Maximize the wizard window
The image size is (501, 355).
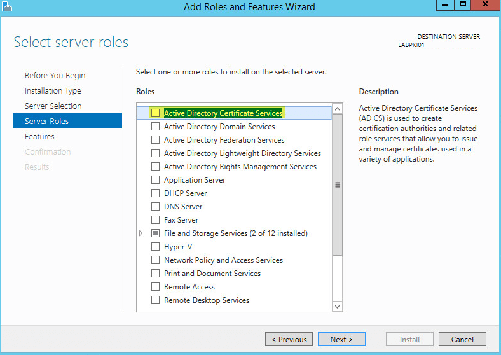click(x=463, y=5)
